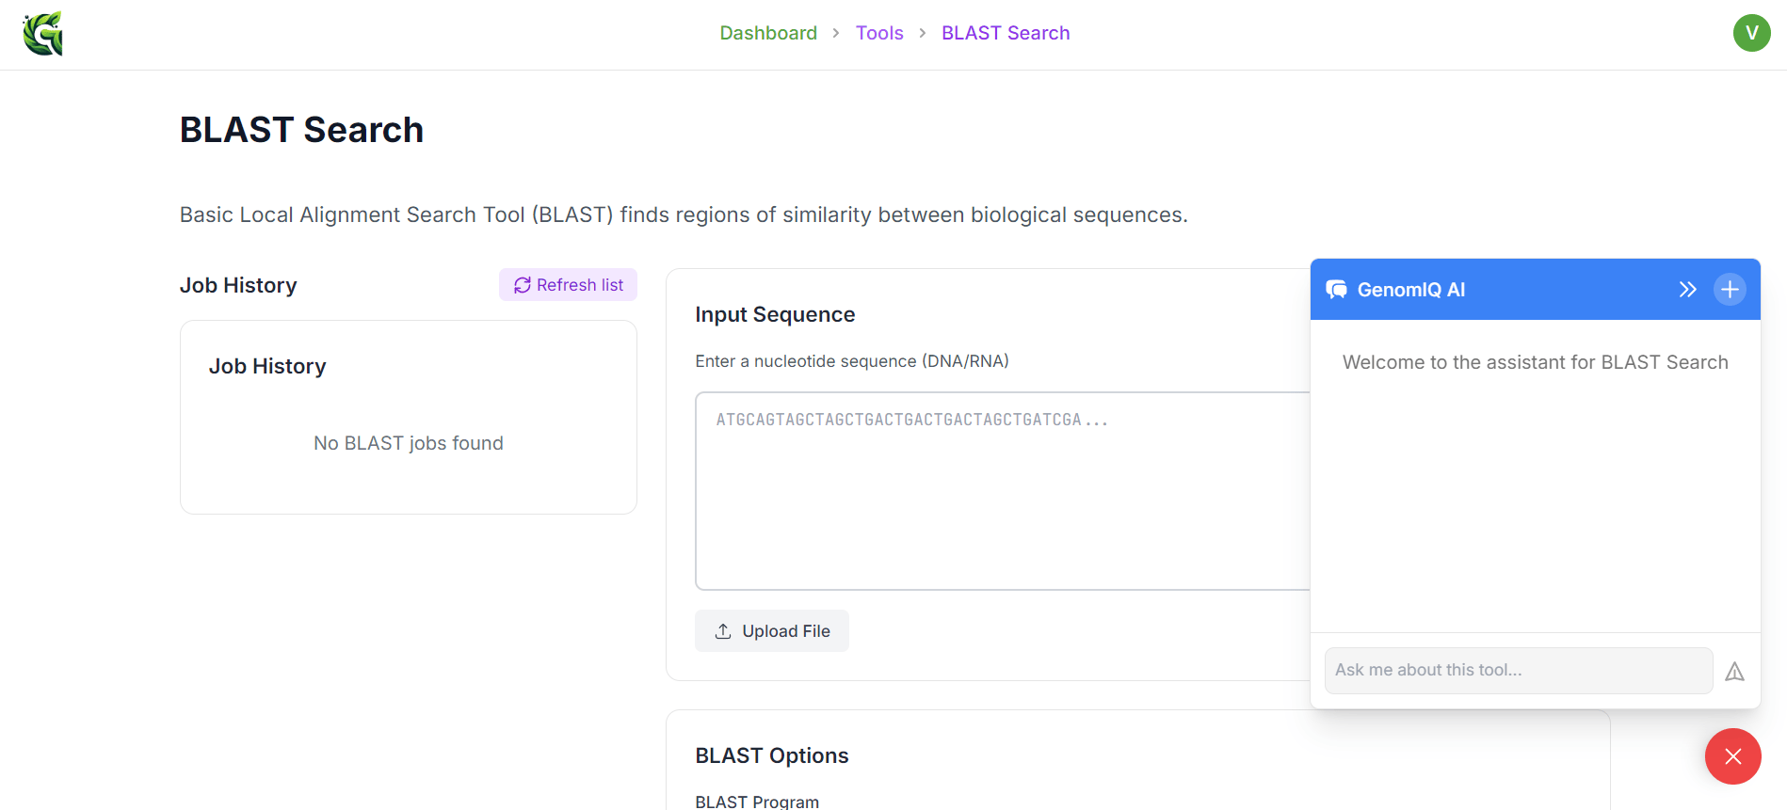1787x810 pixels.
Task: Collapse the GenomIQ AI chat panel
Action: click(x=1687, y=290)
